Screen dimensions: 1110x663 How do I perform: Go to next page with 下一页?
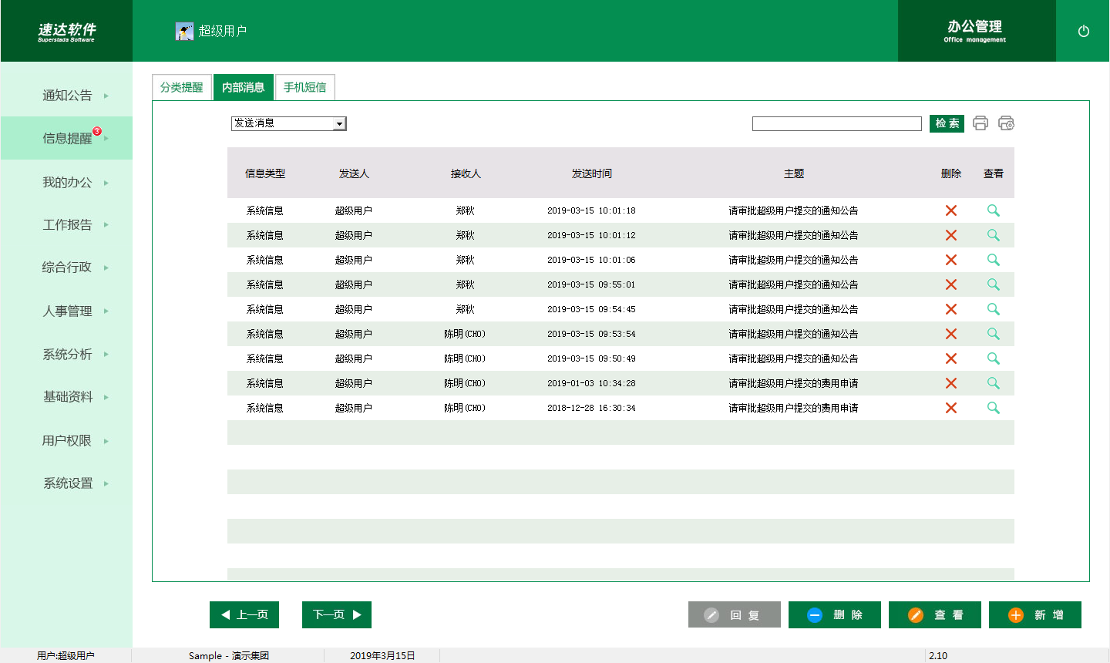[x=336, y=614]
